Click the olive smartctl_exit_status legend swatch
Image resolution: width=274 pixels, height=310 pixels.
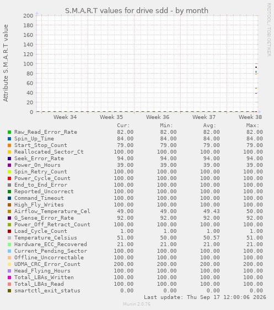click(9, 291)
